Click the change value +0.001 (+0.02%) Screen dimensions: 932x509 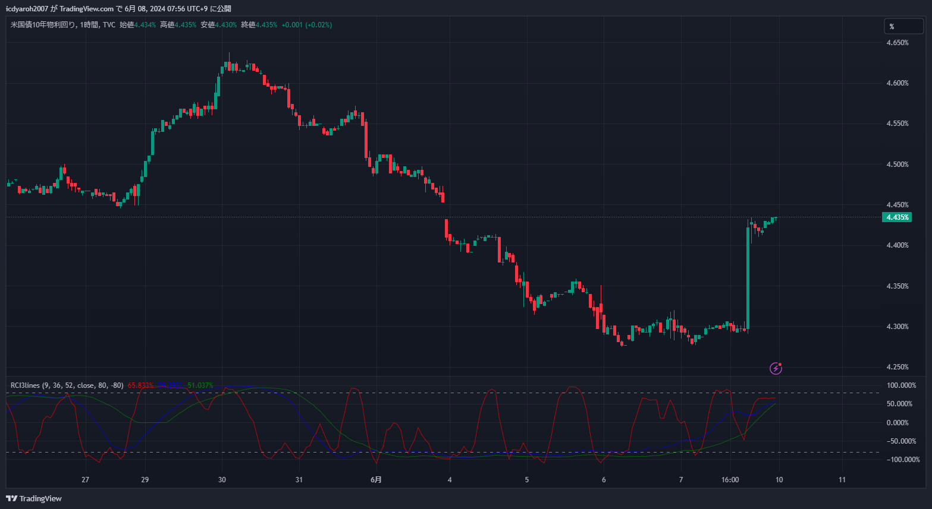[306, 25]
